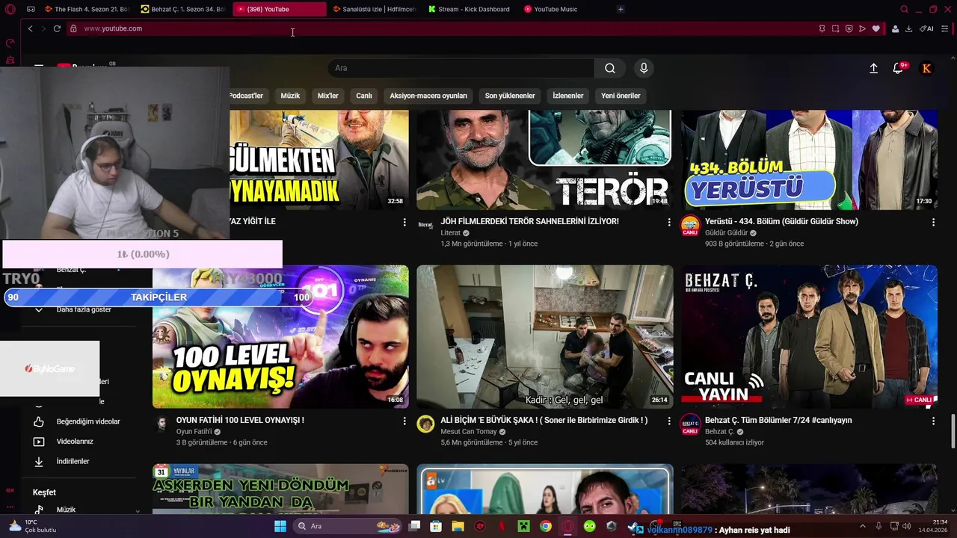Image resolution: width=957 pixels, height=538 pixels.
Task: Click the browser tab search icon
Action: [905, 9]
